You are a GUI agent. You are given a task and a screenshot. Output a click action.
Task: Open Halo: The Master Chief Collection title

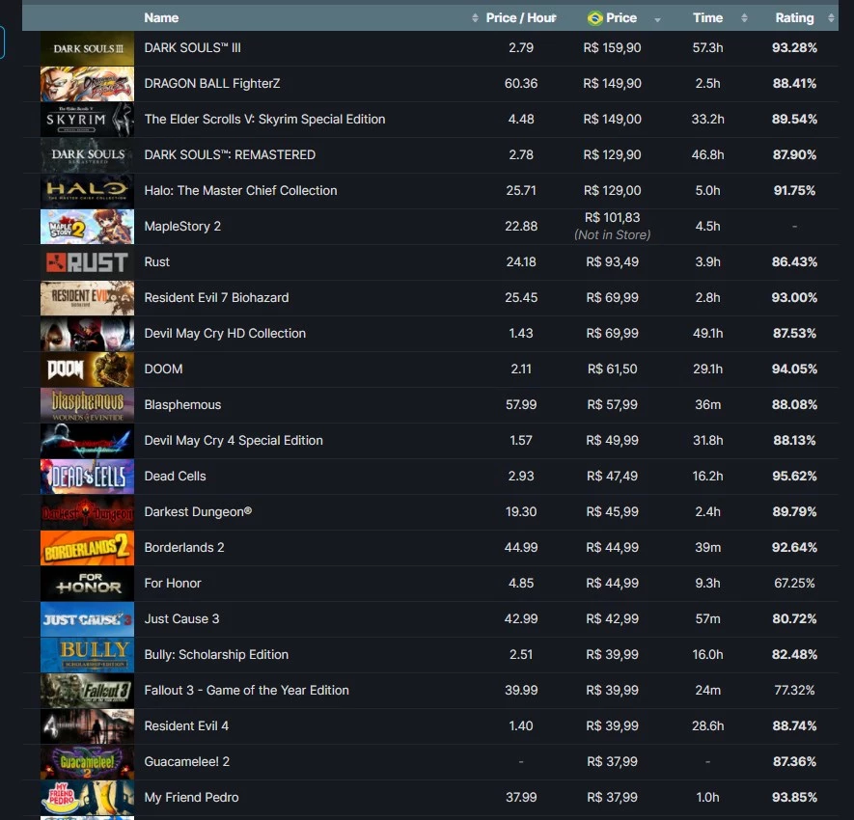240,191
